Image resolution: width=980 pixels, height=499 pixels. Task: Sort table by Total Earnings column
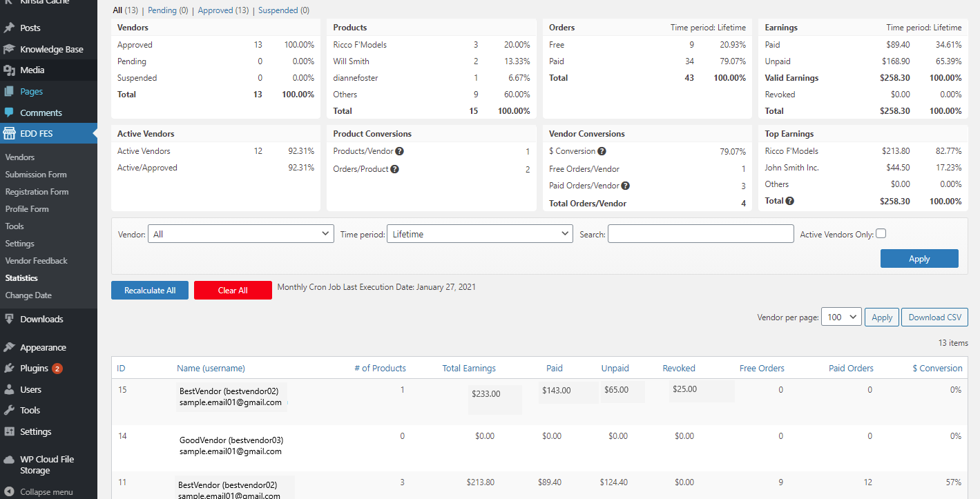pos(469,369)
